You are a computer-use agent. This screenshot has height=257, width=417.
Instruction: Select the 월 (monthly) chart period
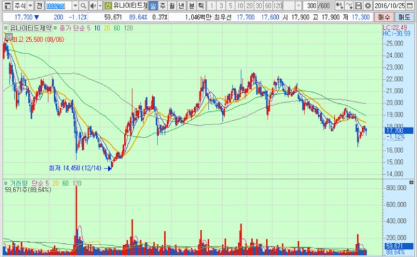[172, 6]
